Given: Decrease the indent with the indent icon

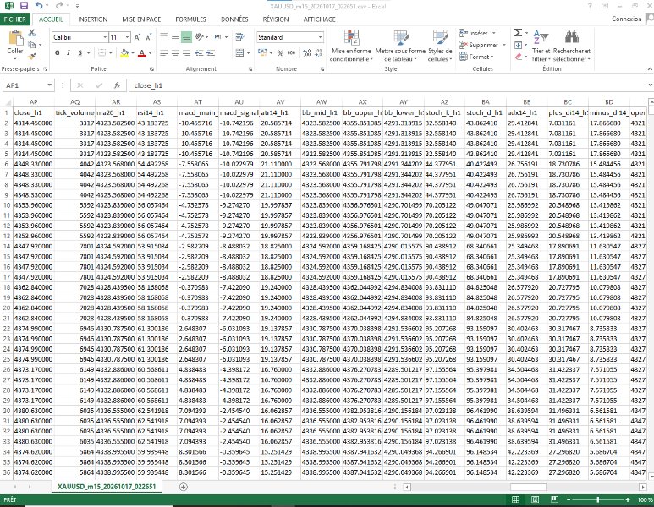Looking at the screenshot, I should (200, 53).
